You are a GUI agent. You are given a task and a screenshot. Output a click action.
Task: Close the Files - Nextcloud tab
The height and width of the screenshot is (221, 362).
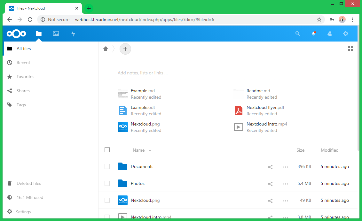tap(77, 8)
